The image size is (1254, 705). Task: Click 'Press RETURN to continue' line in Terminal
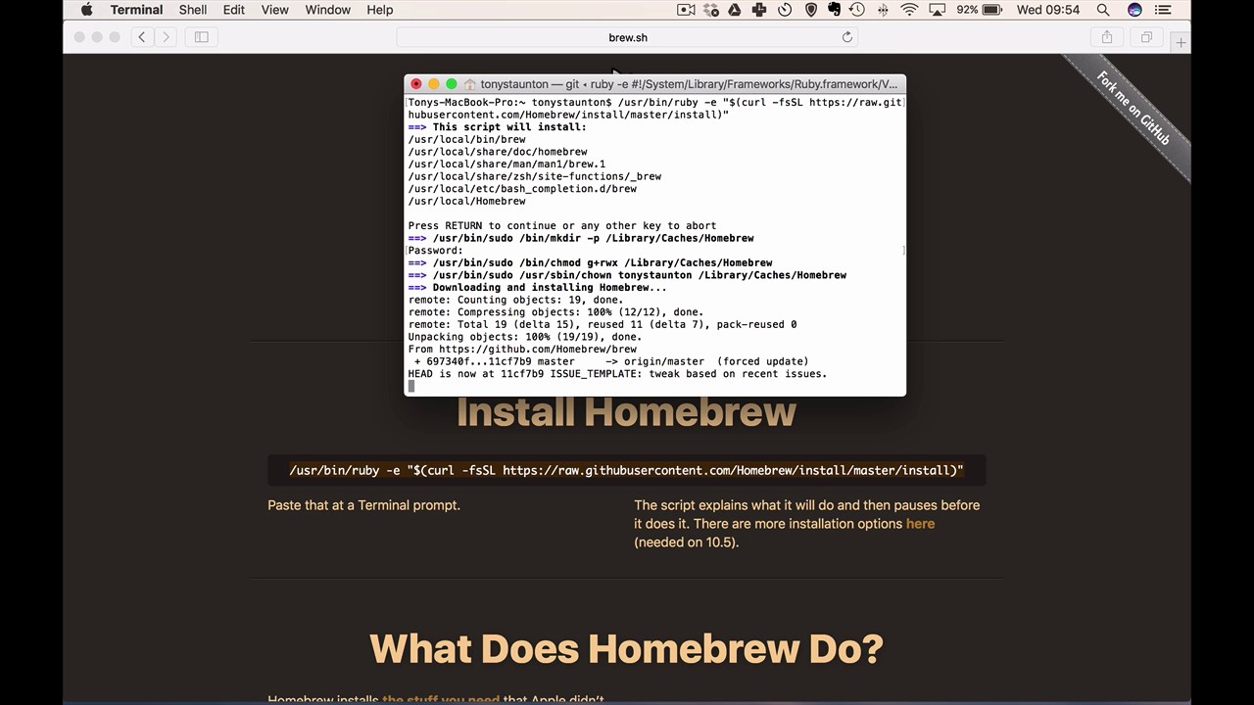coord(562,225)
